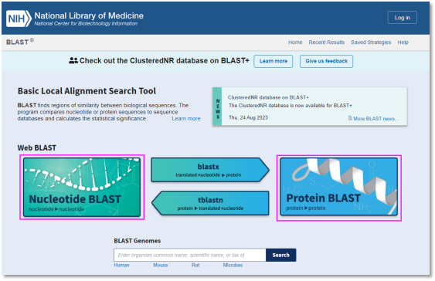Image resolution: width=435 pixels, height=281 pixels.
Task: Choose the Mouse genome quick link
Action: (161, 266)
